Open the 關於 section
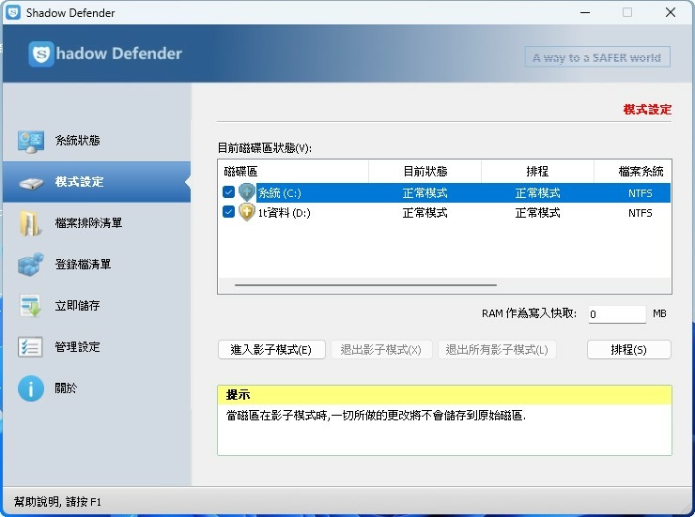The width and height of the screenshot is (695, 517). 97,388
